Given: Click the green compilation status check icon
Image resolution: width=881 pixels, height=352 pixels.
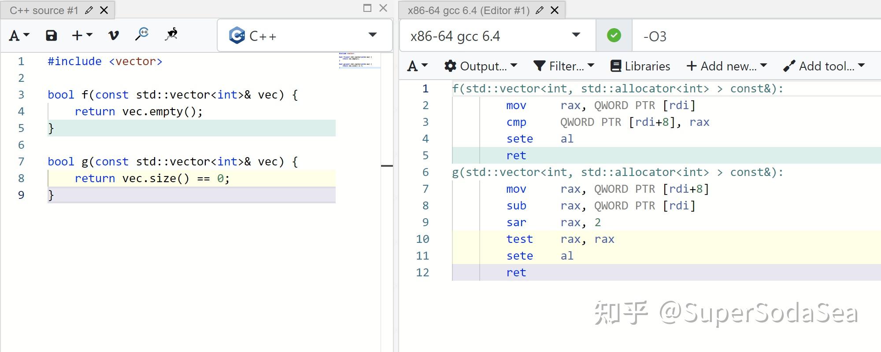Looking at the screenshot, I should point(614,36).
